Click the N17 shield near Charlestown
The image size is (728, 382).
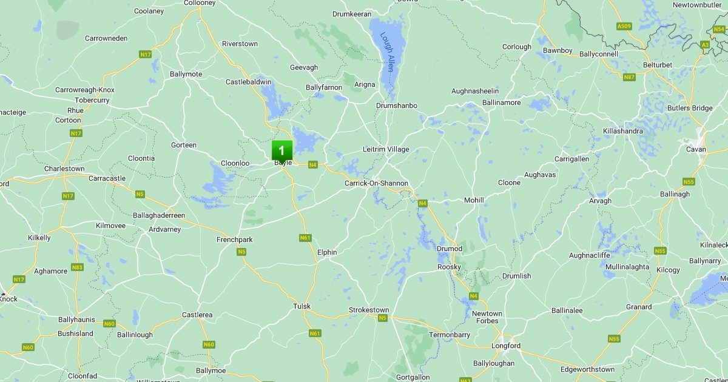coord(68,196)
